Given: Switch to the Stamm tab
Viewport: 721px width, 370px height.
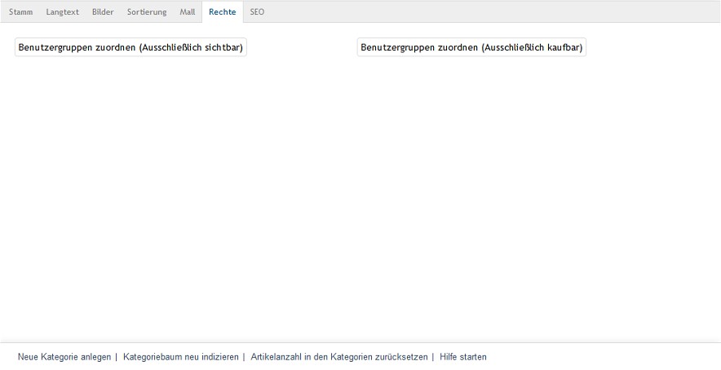Looking at the screenshot, I should (20, 12).
